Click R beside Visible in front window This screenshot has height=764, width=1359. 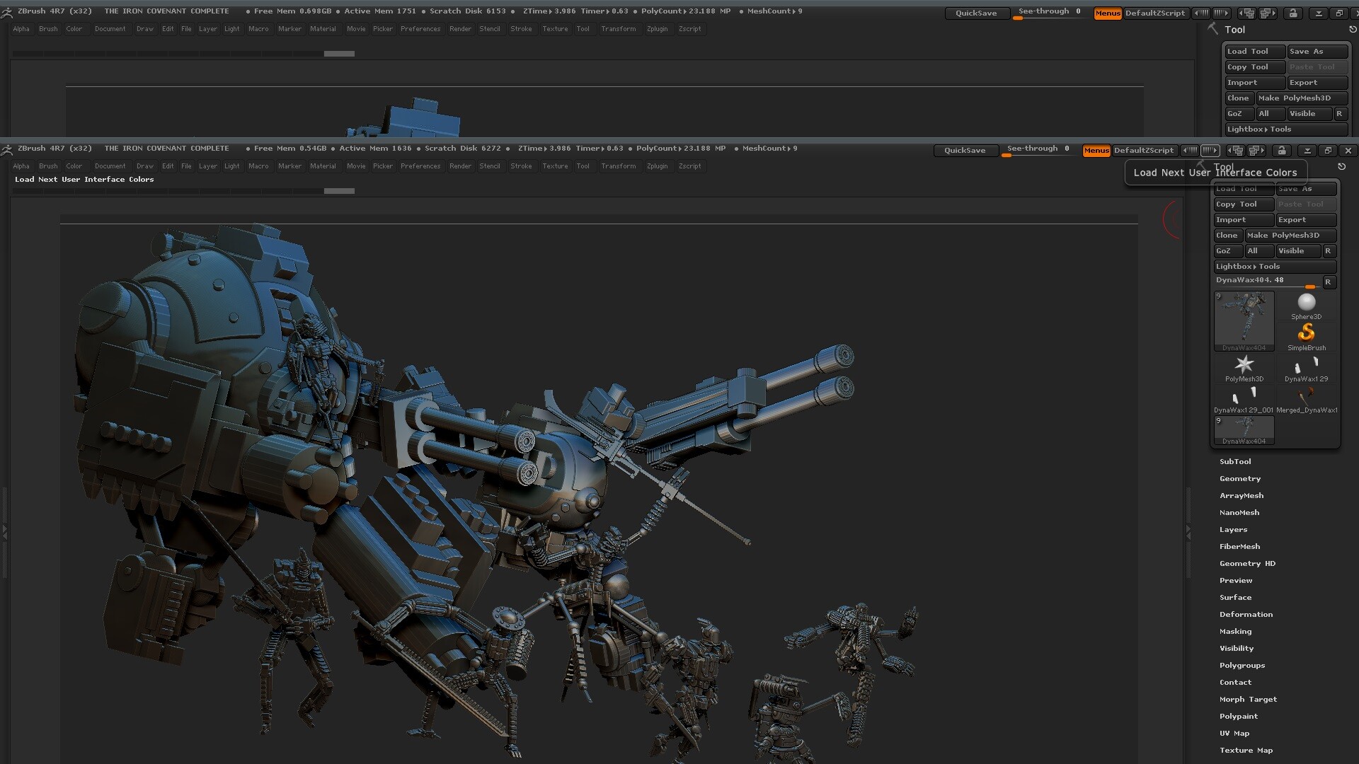(x=1329, y=251)
